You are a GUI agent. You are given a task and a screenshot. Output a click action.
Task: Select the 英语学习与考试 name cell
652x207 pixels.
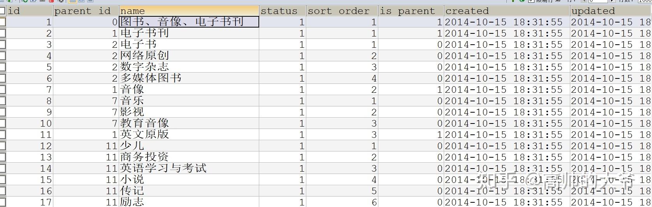click(189, 168)
